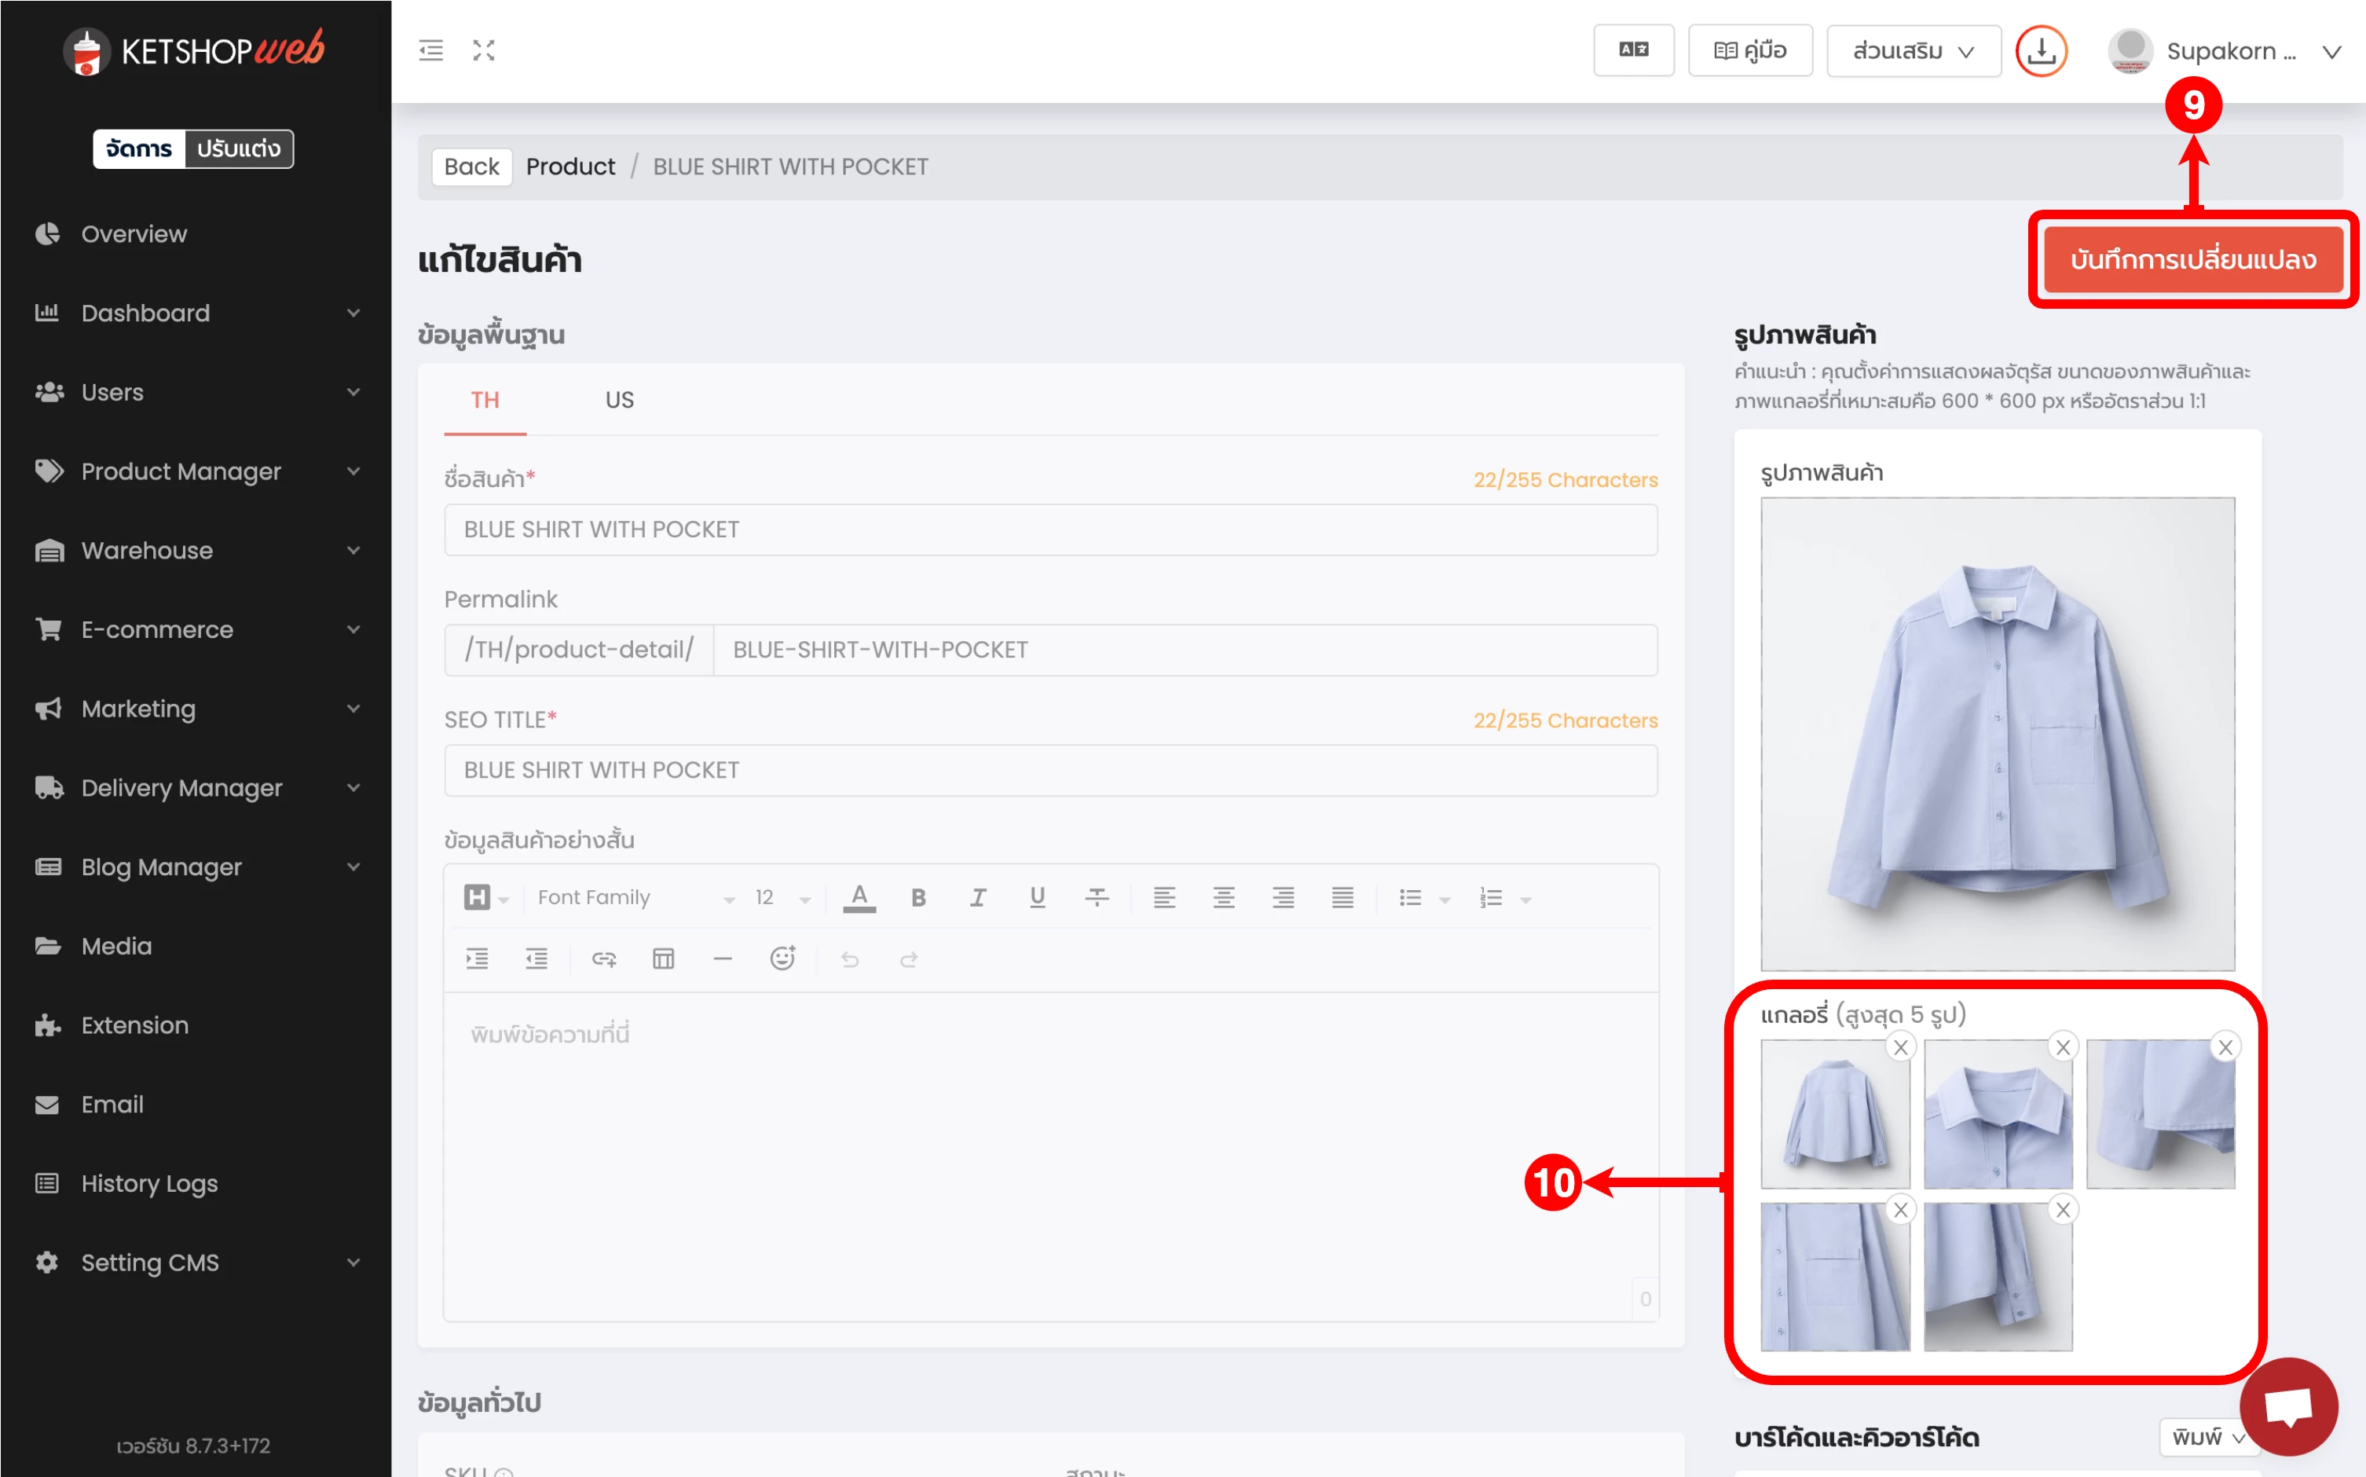2366x1477 pixels.
Task: Open the emoji picker icon
Action: (782, 958)
